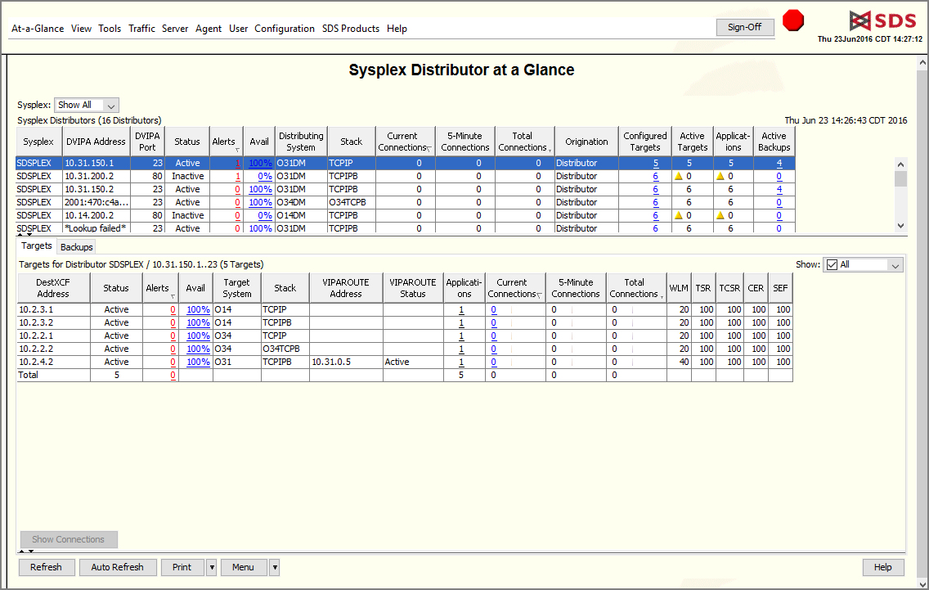The width and height of the screenshot is (929, 590).
Task: Click VIPAROUTE address 10.31.0.5
Action: 331,362
